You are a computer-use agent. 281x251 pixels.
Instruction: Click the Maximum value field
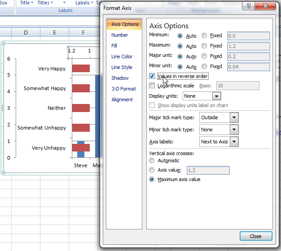(248, 46)
